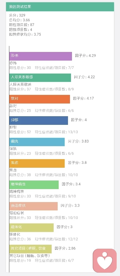Click 阳性总分: 52 under 抑郁

(x=20, y=132)
